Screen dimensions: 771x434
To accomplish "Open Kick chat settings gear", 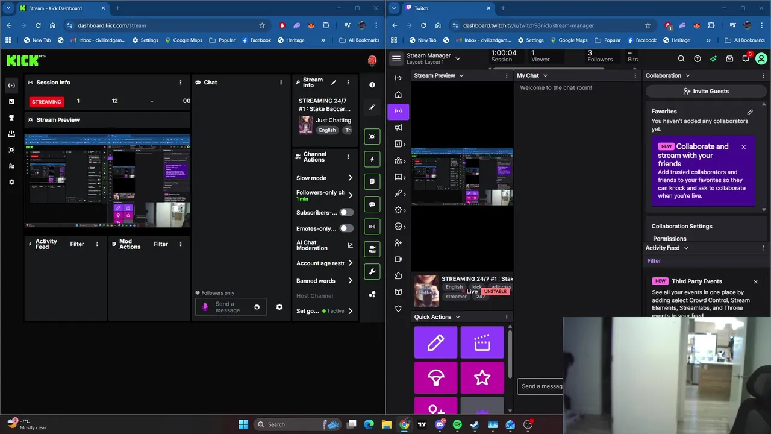I will (x=279, y=307).
